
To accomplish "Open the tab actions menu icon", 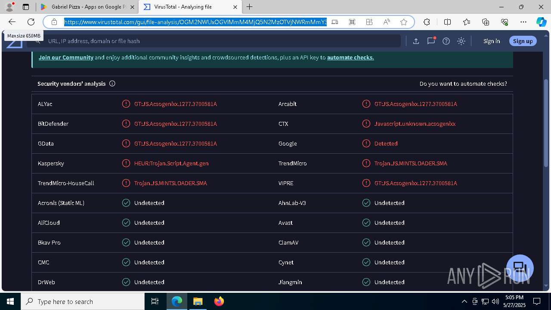I will 26,7.
